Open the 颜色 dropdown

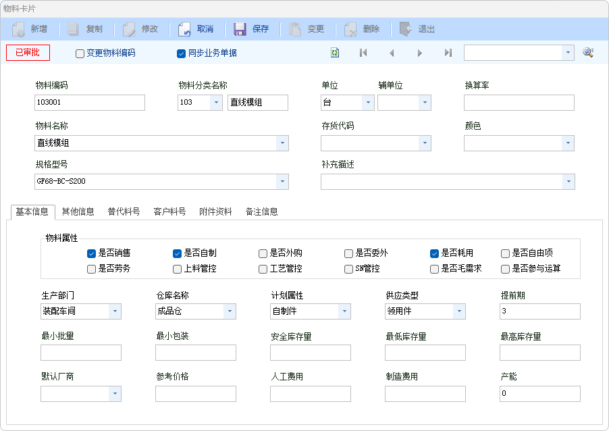click(568, 143)
